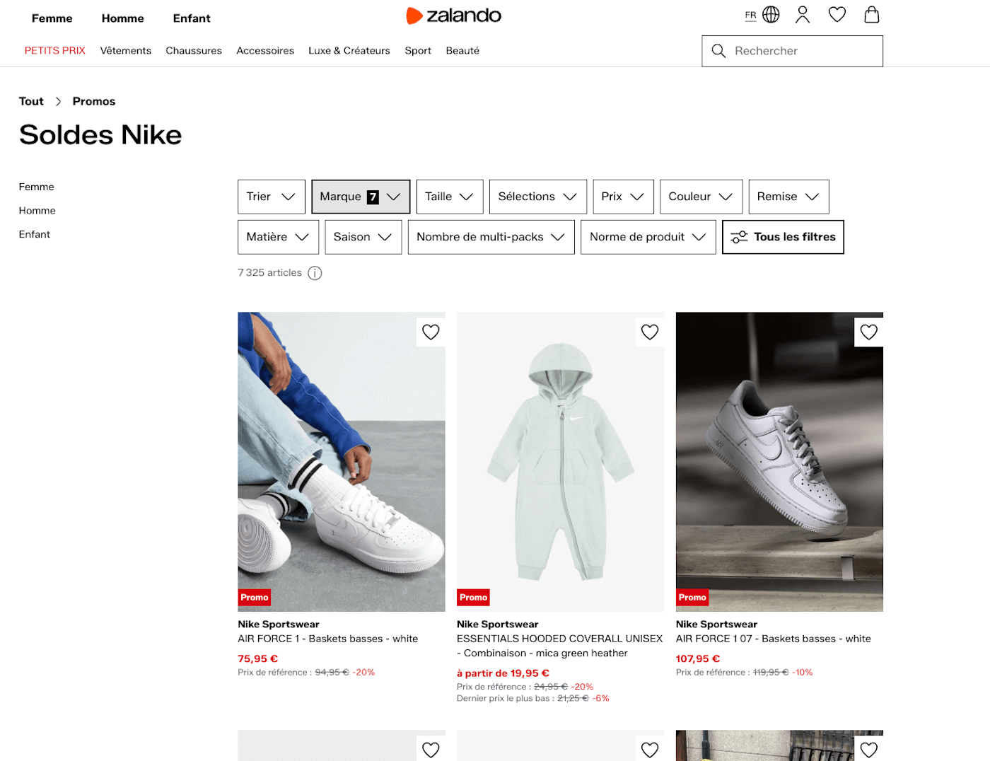Open the Remise discount filter
Viewport: 990px width, 761px height.
[x=788, y=196]
